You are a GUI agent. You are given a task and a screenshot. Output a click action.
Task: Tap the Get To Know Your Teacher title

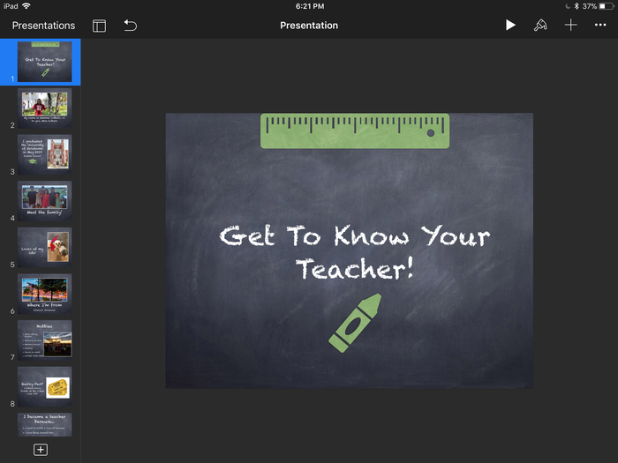354,252
